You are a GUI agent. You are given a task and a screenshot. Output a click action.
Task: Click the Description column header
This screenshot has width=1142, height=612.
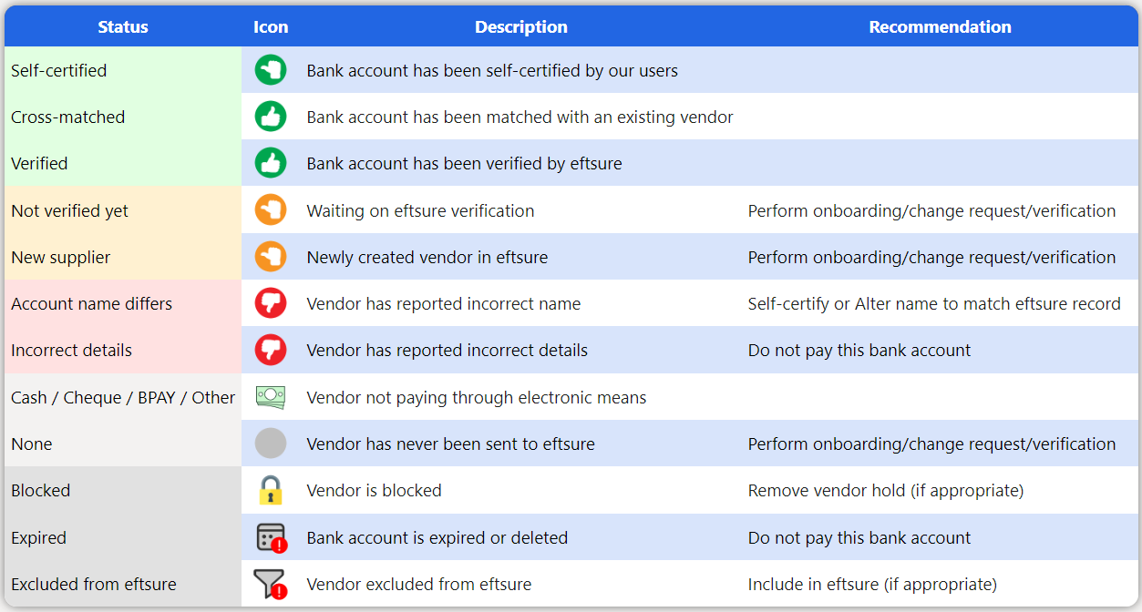[x=521, y=26]
